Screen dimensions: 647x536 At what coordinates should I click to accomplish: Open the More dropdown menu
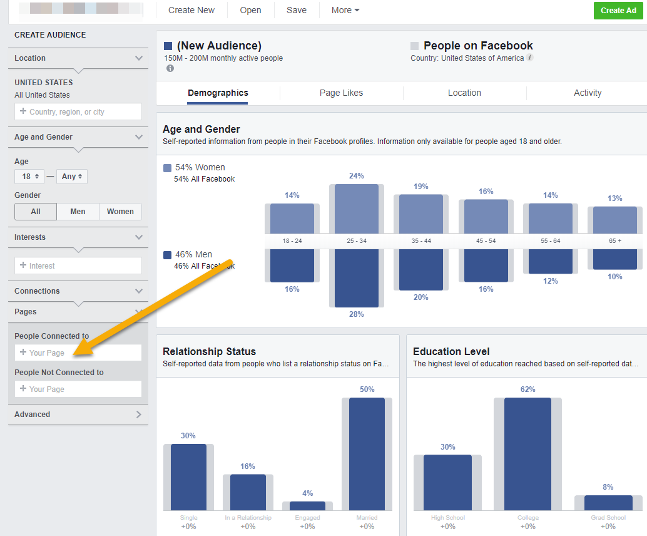pos(345,10)
